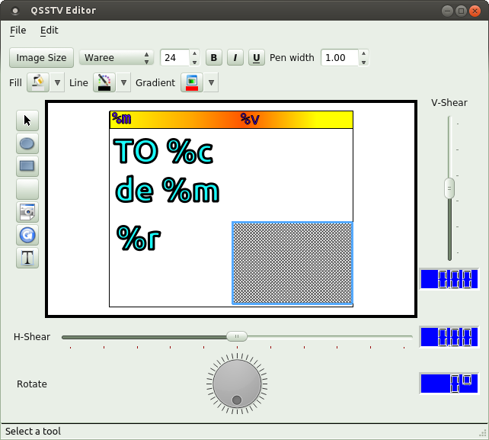The width and height of the screenshot is (489, 440).
Task: Select the insert image tool
Action: 27,212
